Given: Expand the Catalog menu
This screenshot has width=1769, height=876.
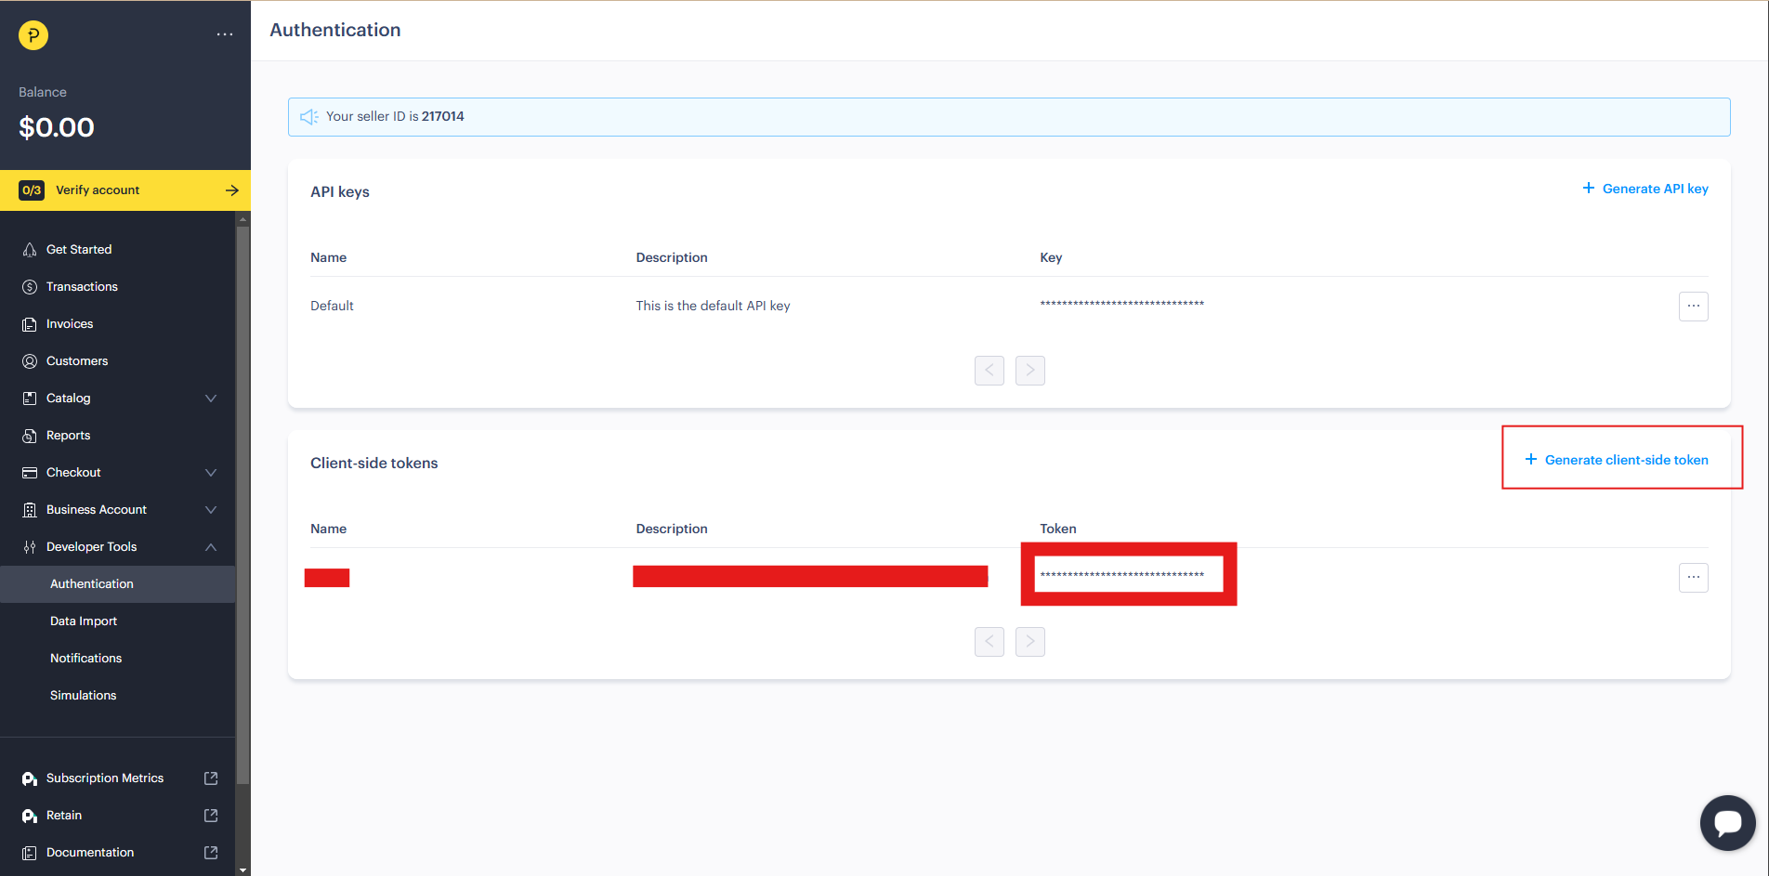Looking at the screenshot, I should [211, 399].
